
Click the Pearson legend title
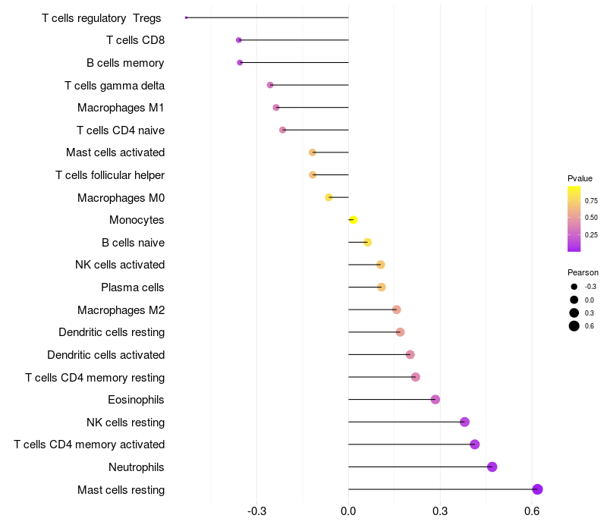583,272
